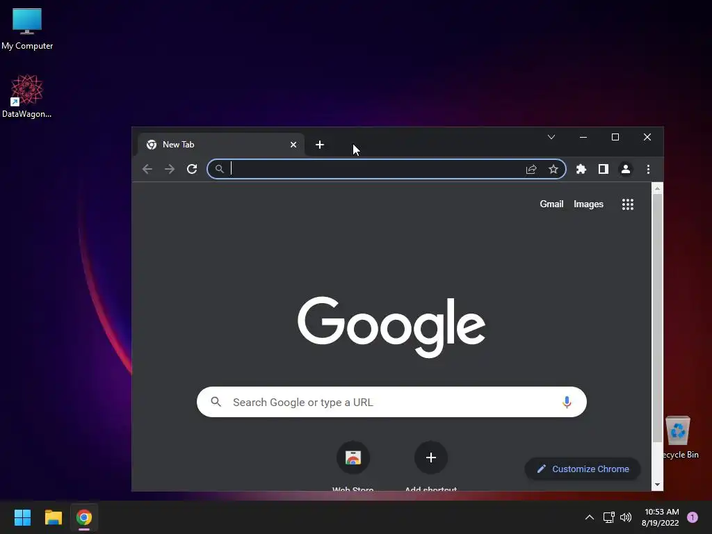Open the Windows Start menu
The width and height of the screenshot is (712, 534).
click(x=22, y=517)
